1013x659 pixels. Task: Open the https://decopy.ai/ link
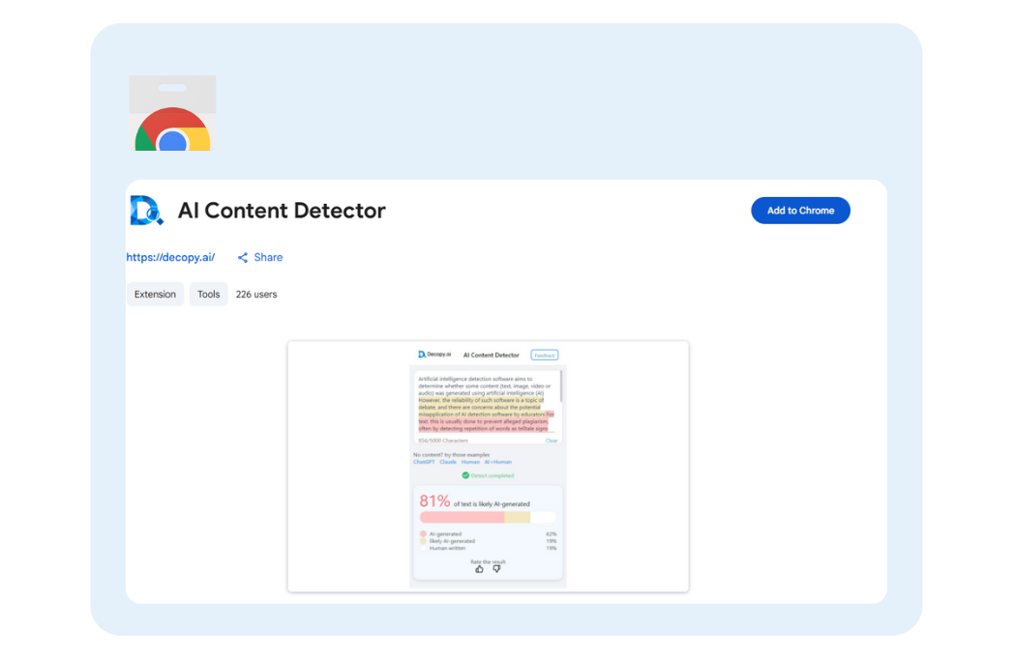point(170,257)
